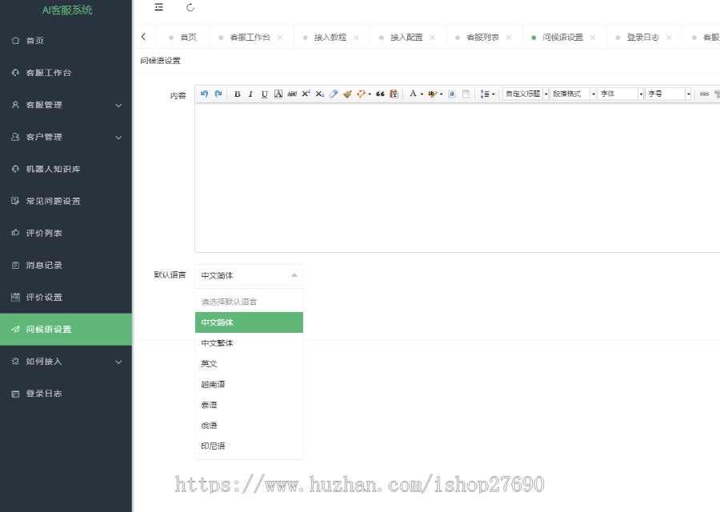
Task: Switch to the 接入配置 tab
Action: (x=406, y=37)
